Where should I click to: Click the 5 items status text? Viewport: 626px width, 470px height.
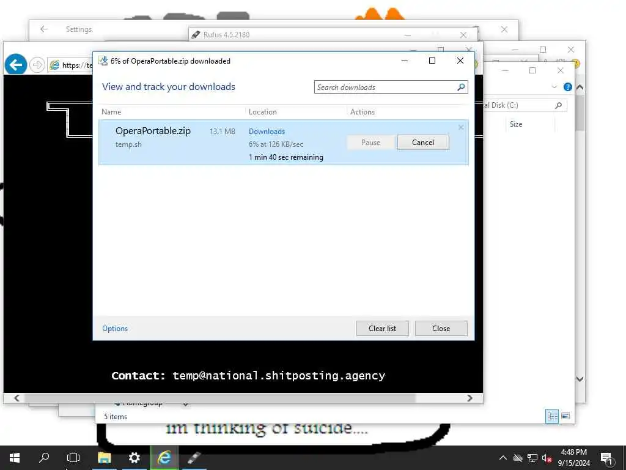[x=116, y=416]
